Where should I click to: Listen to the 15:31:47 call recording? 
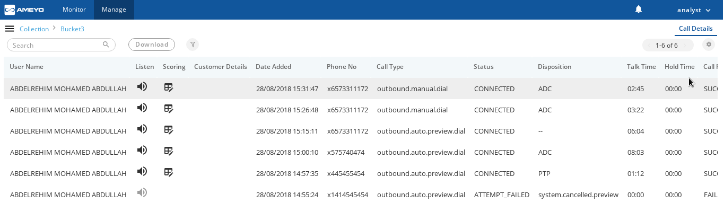pyautogui.click(x=142, y=87)
